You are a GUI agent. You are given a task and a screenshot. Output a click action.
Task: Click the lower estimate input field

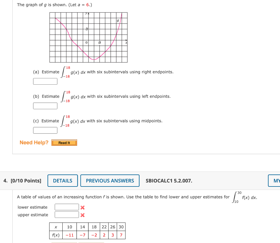pyautogui.click(x=67, y=207)
